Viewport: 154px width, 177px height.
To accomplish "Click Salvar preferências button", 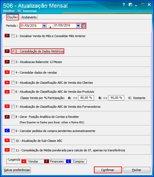I will [17, 170].
